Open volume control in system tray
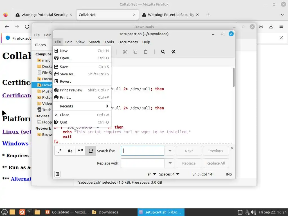288x216 pixels. pos(253,212)
